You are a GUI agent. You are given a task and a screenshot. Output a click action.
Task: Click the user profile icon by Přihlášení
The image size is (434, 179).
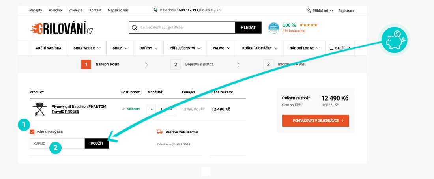tap(309, 11)
